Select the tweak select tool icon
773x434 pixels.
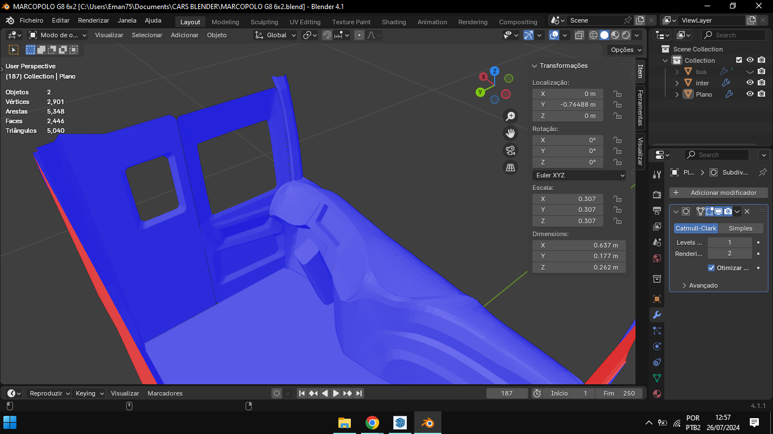click(14, 50)
